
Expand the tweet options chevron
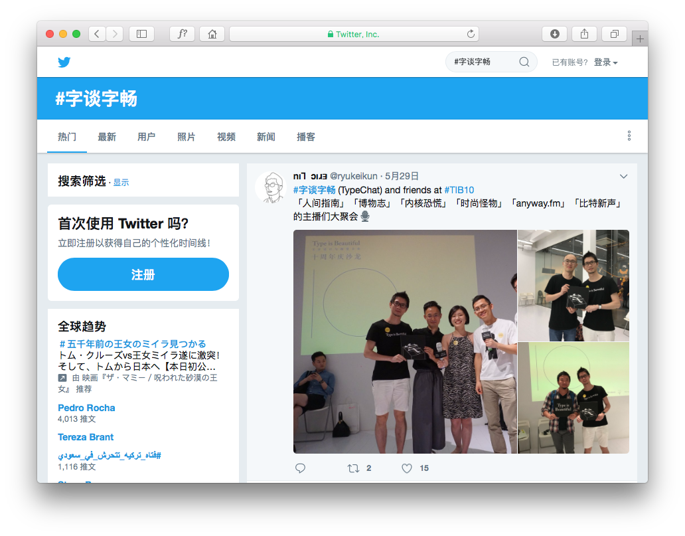[623, 176]
